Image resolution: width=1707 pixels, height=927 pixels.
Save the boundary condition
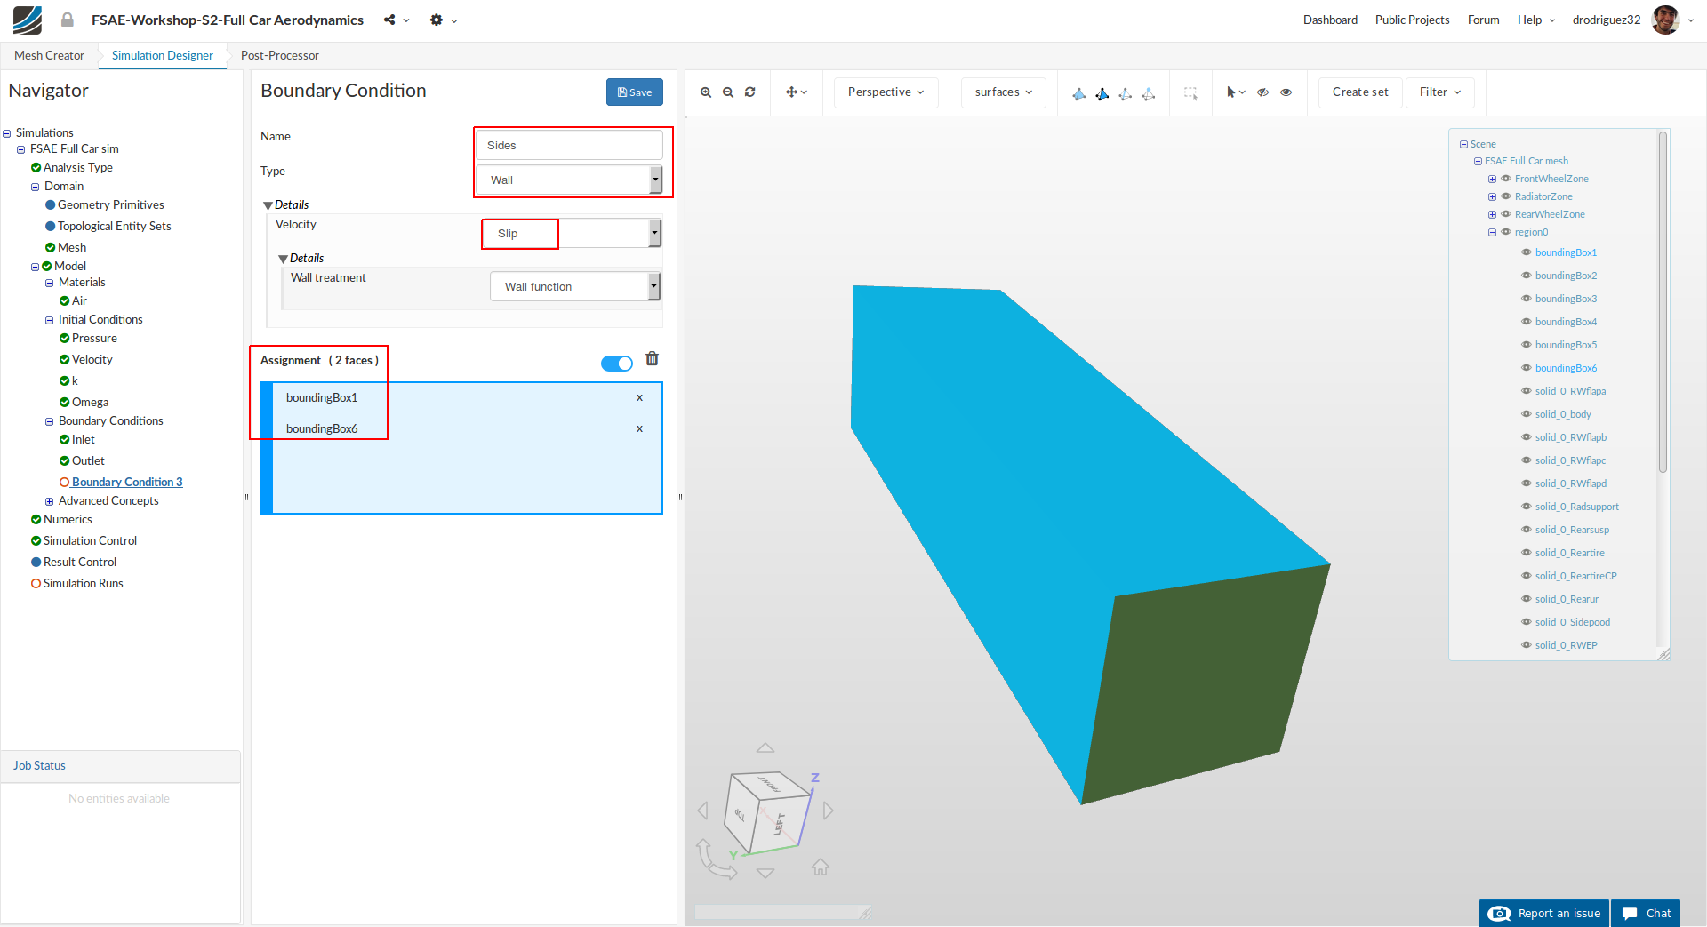pyautogui.click(x=635, y=92)
